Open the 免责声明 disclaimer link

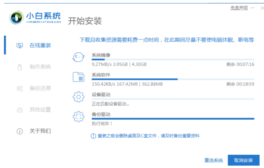[239, 8]
